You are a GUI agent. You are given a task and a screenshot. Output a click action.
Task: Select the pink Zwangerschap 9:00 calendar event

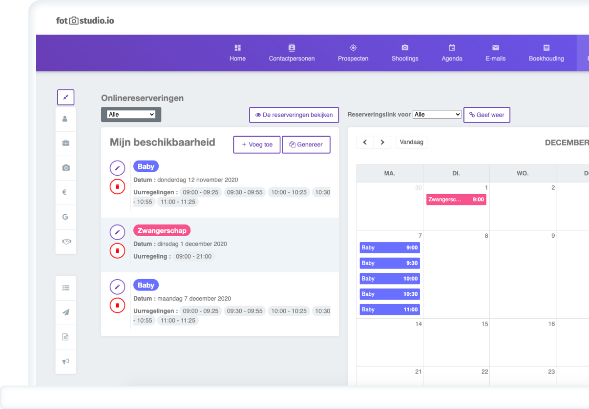pyautogui.click(x=456, y=200)
